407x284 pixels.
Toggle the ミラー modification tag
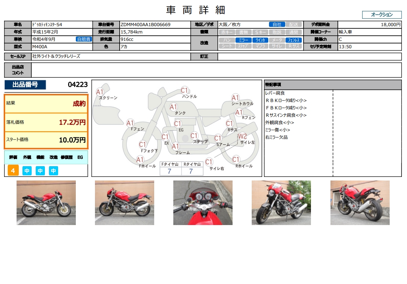(244, 40)
